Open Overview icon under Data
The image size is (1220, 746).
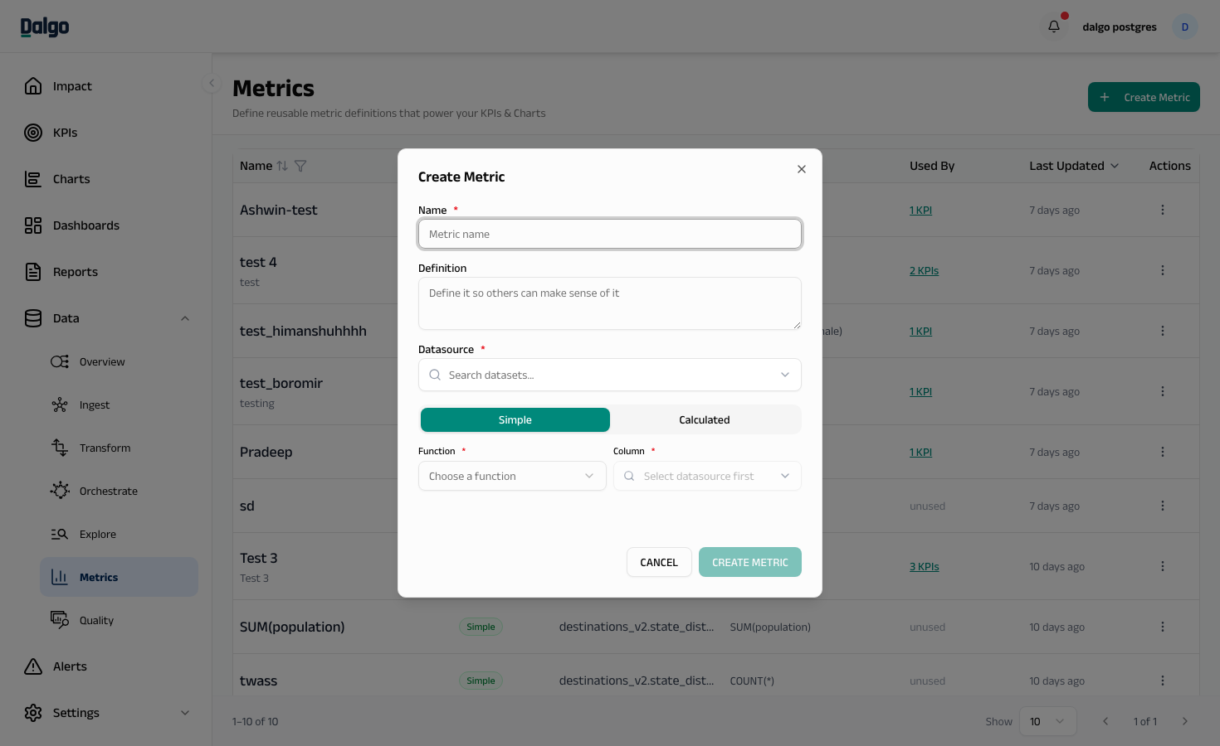tap(60, 362)
